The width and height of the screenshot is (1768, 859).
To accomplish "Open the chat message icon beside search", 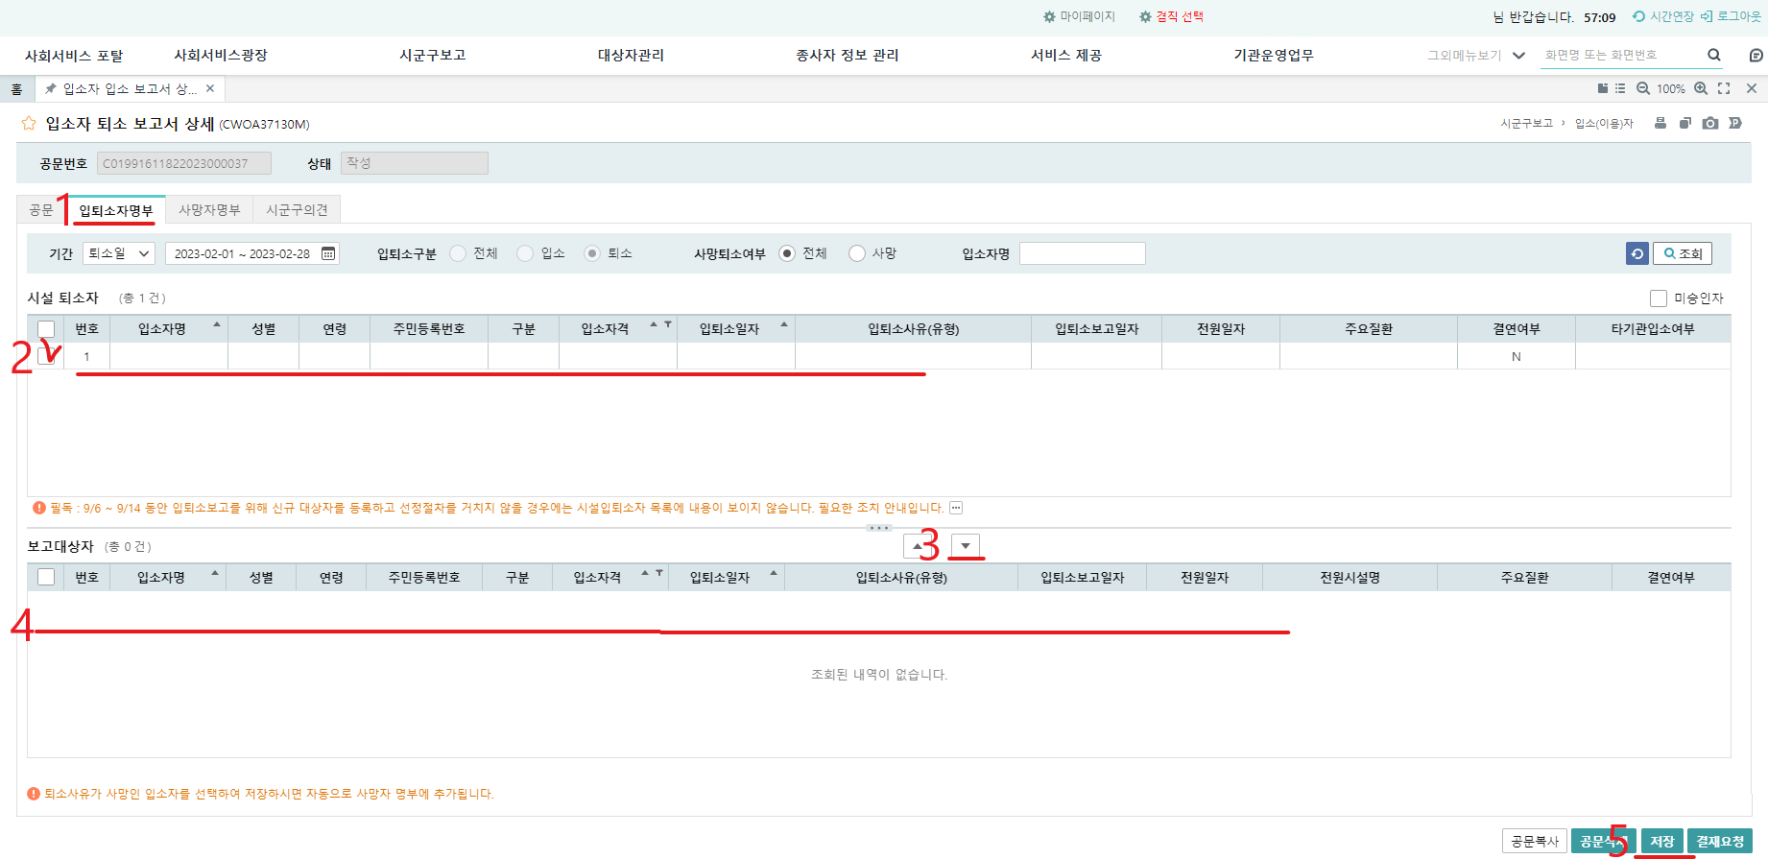I will click(1756, 55).
